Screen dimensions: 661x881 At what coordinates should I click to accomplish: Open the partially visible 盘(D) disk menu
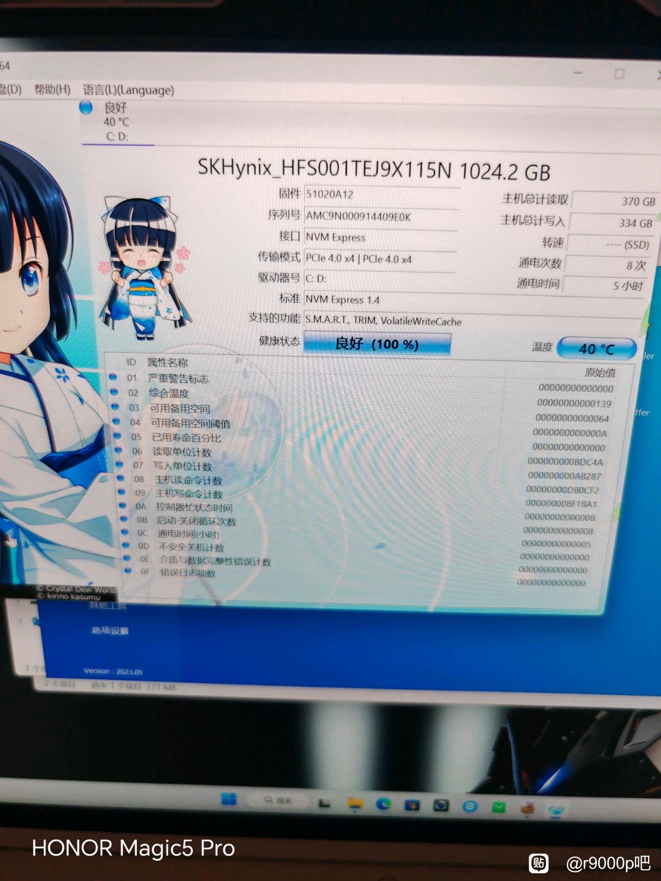[x=10, y=89]
